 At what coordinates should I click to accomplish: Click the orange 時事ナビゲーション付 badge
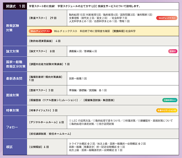(167, 110)
